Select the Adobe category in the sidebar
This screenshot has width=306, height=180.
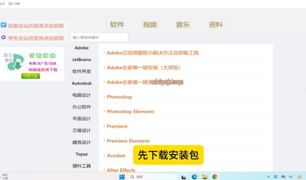click(82, 48)
